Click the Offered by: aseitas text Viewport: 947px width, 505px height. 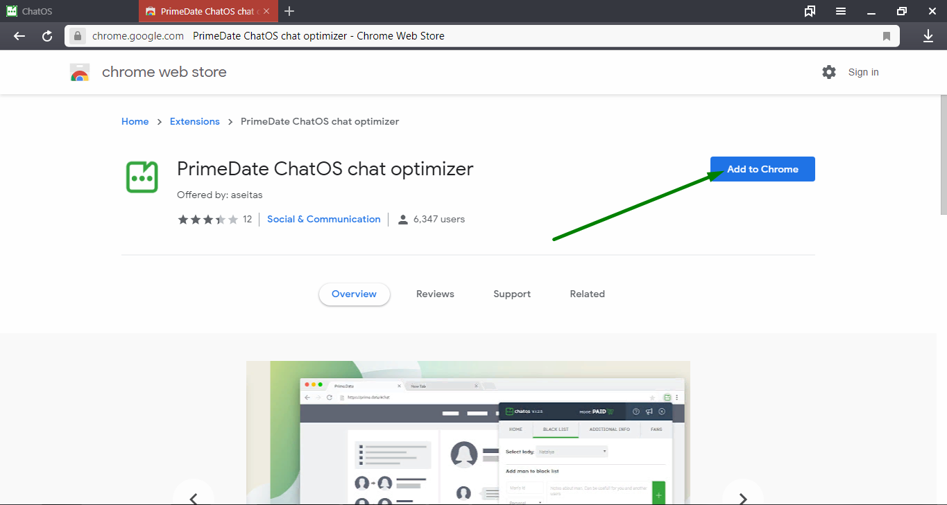pyautogui.click(x=220, y=195)
